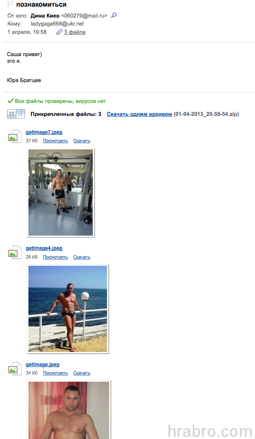Search messages from sender via magnifier icon
The width and height of the screenshot is (255, 439).
pyautogui.click(x=114, y=15)
